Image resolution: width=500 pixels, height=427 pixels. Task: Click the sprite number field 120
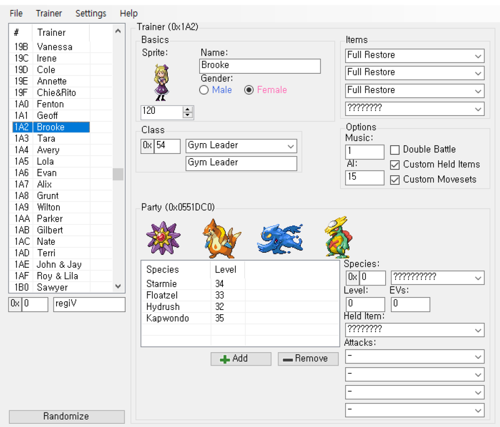[x=162, y=112]
